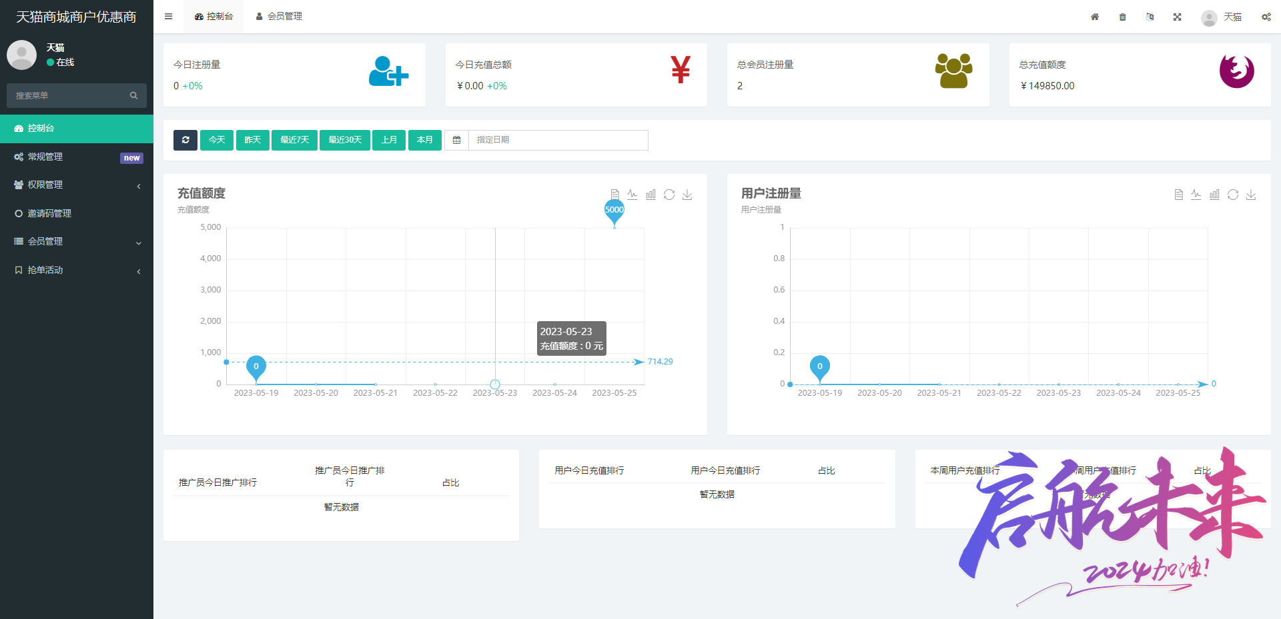Restore the 用户注册量 chart
The height and width of the screenshot is (619, 1281).
[x=1233, y=195]
